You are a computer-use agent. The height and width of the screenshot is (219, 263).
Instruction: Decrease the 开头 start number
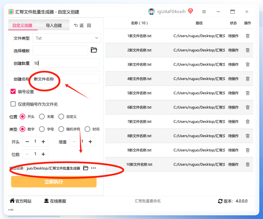coord(27,142)
